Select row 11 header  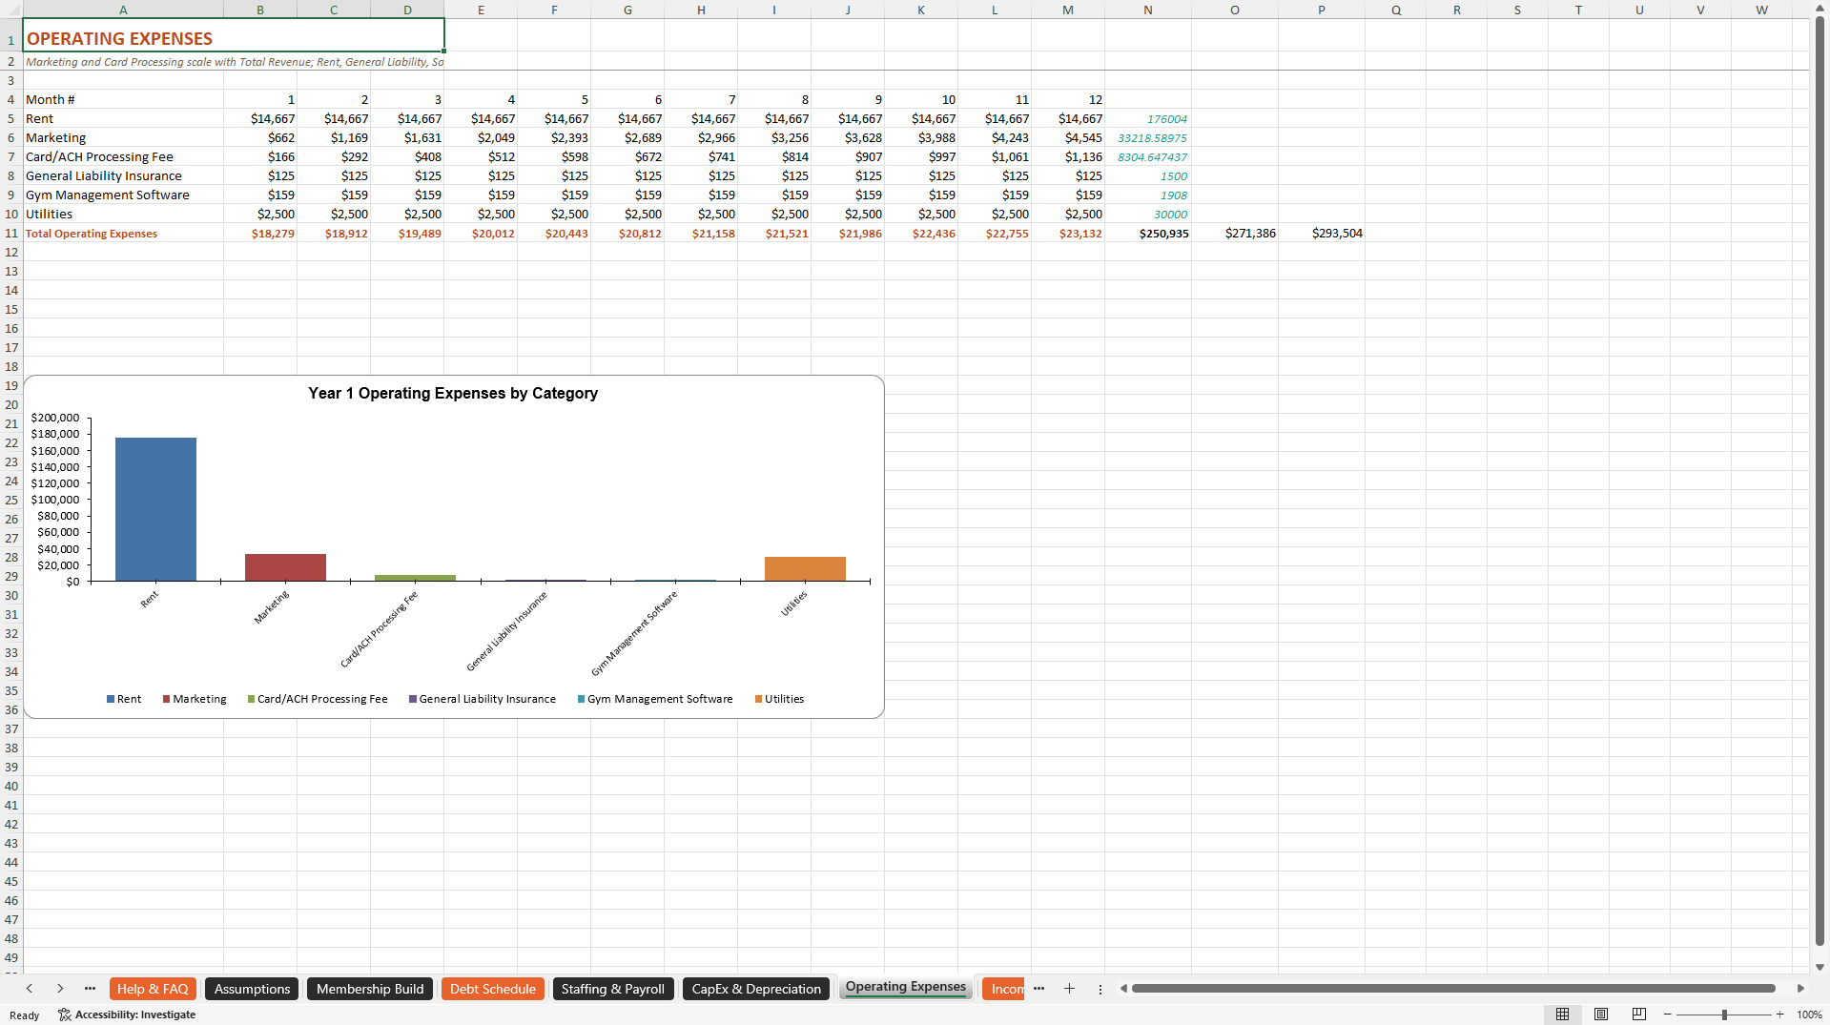[x=11, y=233]
